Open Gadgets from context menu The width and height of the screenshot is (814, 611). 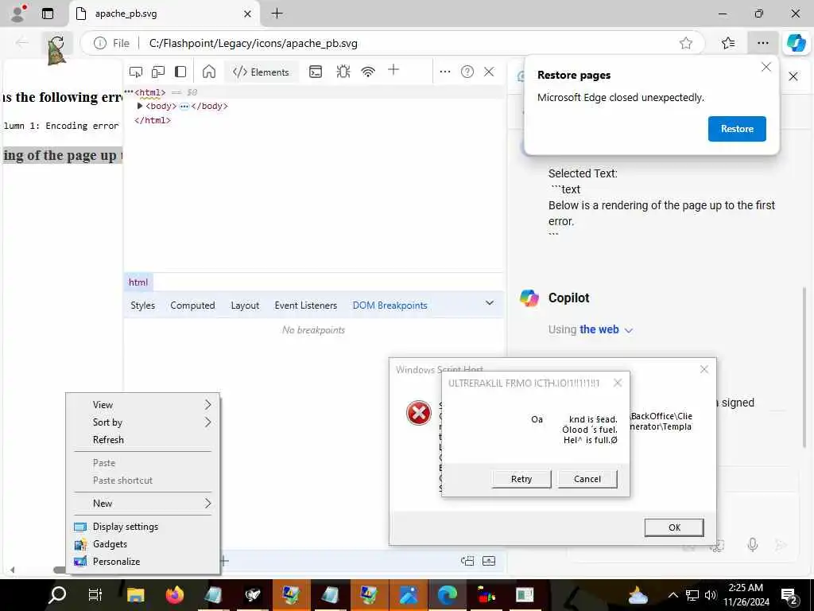click(x=143, y=544)
